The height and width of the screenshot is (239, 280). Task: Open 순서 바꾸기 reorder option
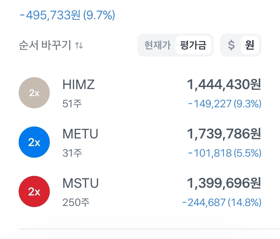pos(45,45)
